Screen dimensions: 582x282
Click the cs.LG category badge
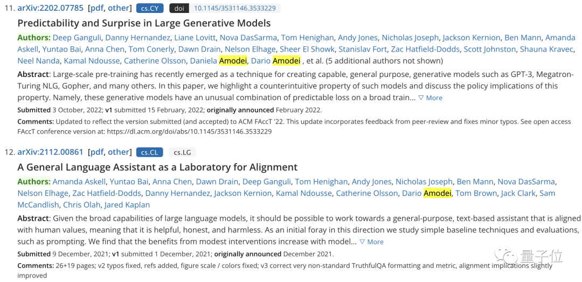pos(182,152)
